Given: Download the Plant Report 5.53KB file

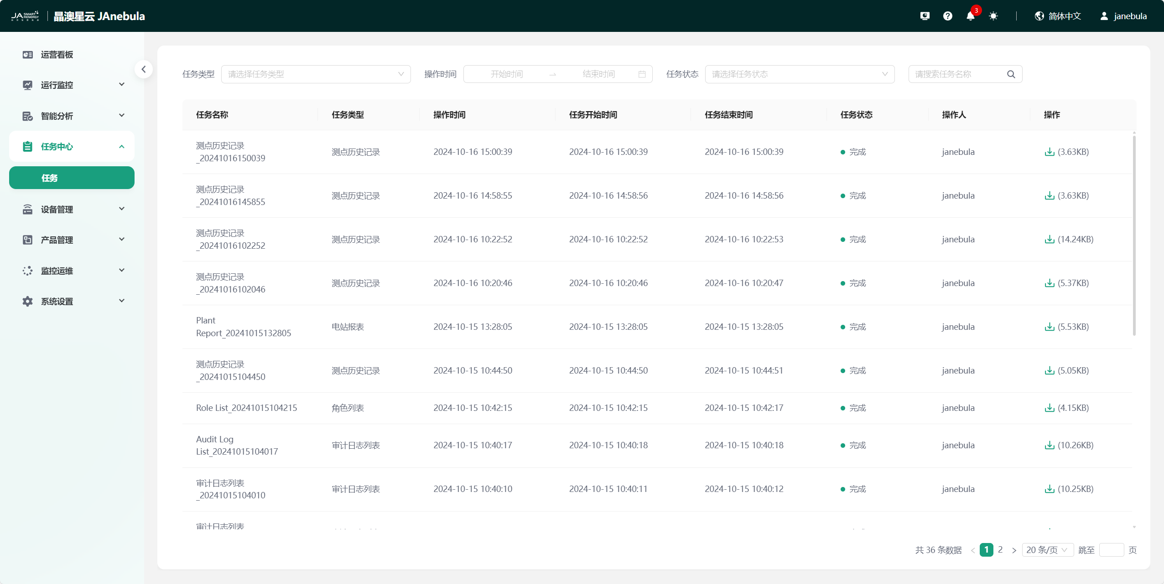Looking at the screenshot, I should (x=1050, y=327).
